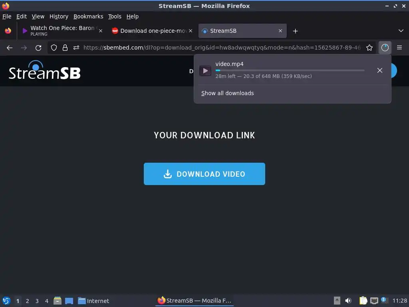Go back to the previous page
Screen dimensions: 409x307
10,48
